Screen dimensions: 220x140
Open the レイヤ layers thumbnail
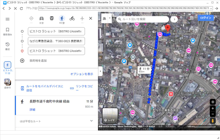click(110, 116)
